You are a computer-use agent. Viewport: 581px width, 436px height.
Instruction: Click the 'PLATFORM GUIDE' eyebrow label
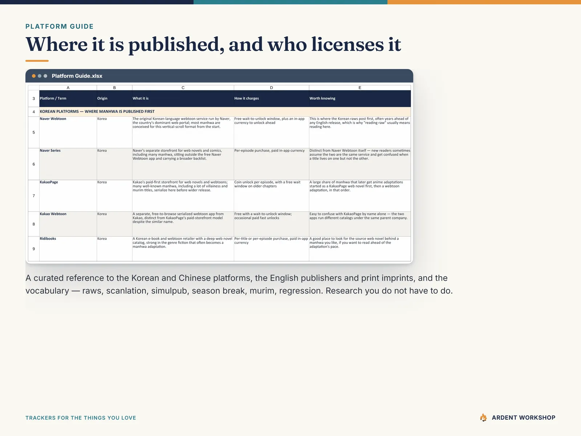point(60,27)
